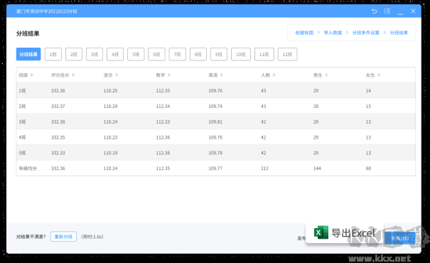
Task: Switch to the 1班 tab
Action: point(53,54)
